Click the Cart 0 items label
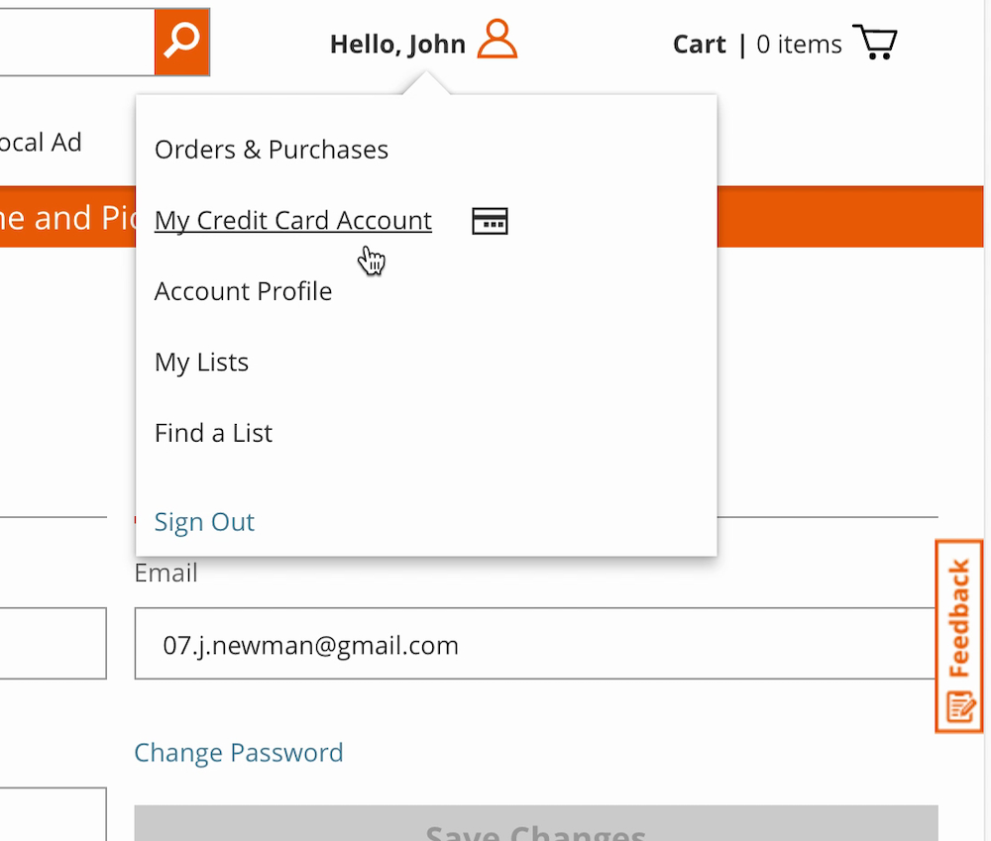The image size is (991, 841). (756, 44)
